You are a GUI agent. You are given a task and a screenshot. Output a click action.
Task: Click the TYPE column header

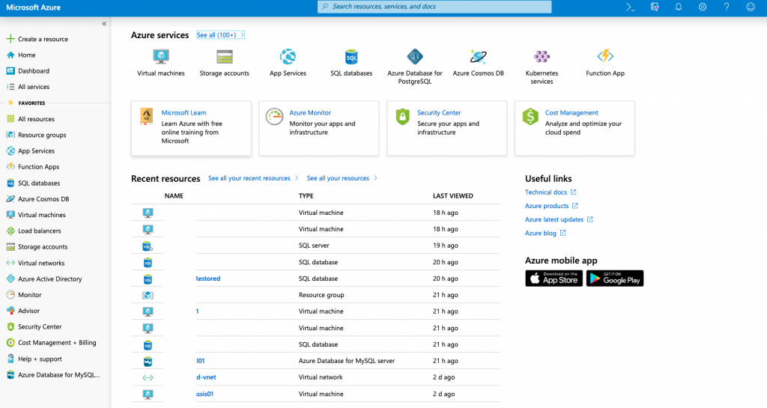(306, 196)
